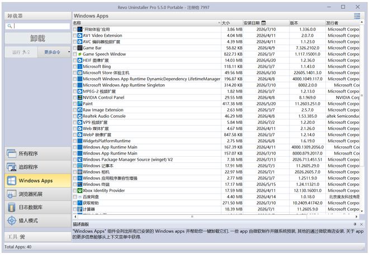This screenshot has height=255, width=369.
Task: Select the Windows Package Manager Source row
Action: point(216,160)
